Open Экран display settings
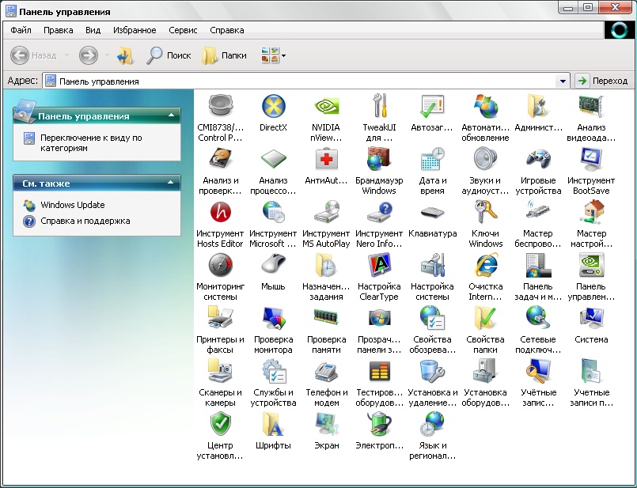The width and height of the screenshot is (637, 488). click(326, 431)
